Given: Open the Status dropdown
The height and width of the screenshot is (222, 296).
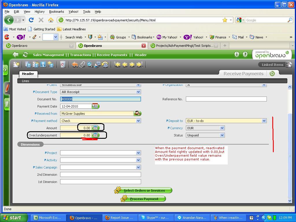Looking at the screenshot, I should pos(222,135).
